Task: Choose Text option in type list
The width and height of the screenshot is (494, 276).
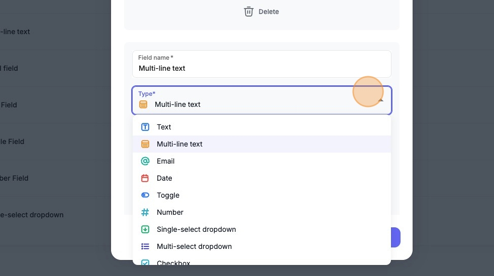Action: [262, 127]
